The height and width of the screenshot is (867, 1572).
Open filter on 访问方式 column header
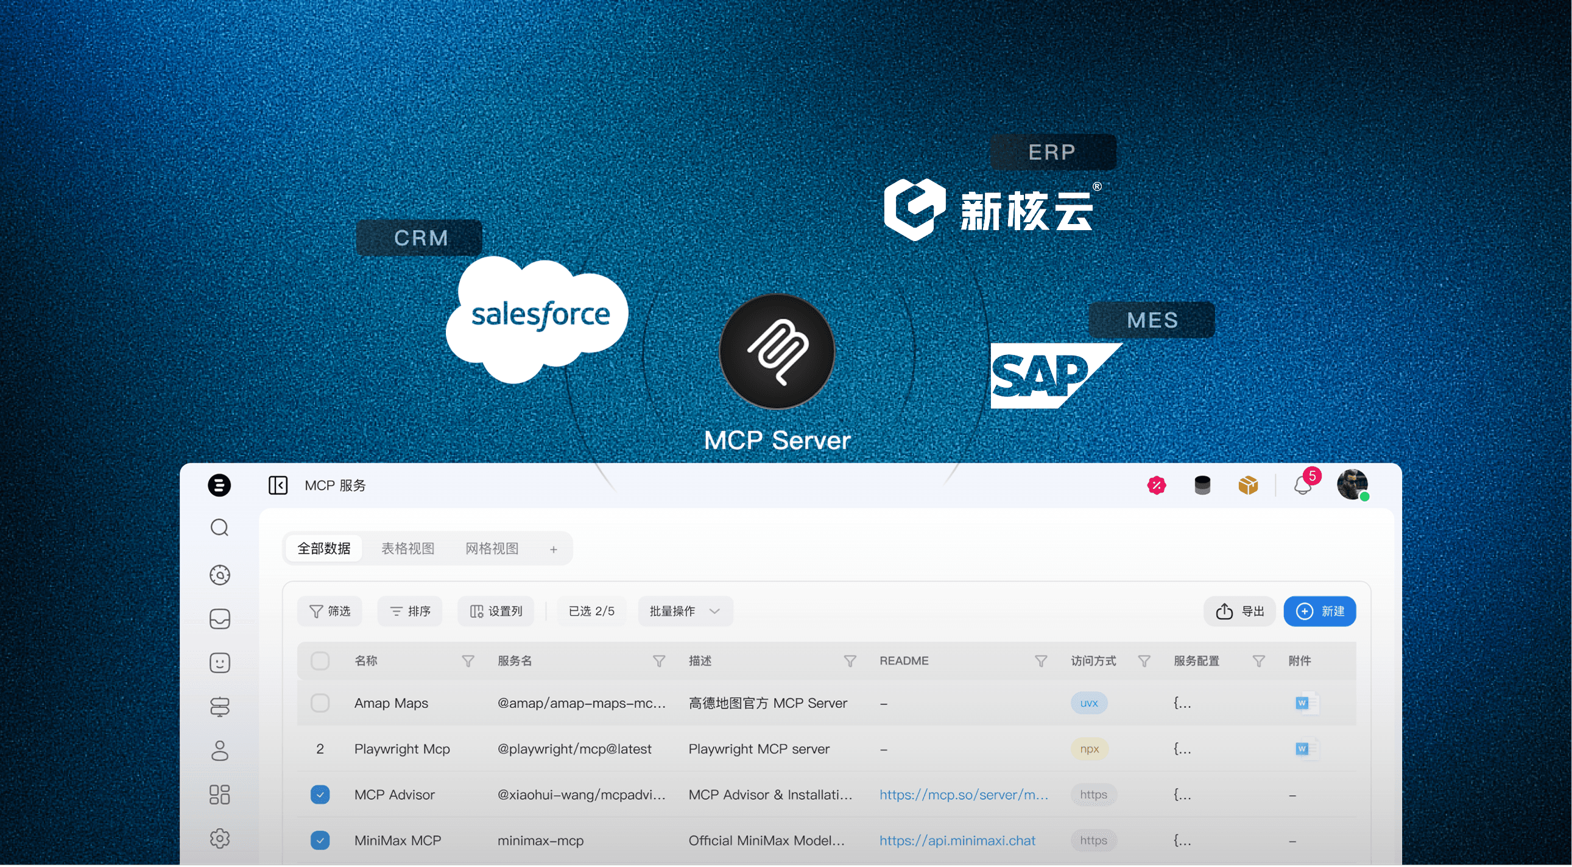1144,661
